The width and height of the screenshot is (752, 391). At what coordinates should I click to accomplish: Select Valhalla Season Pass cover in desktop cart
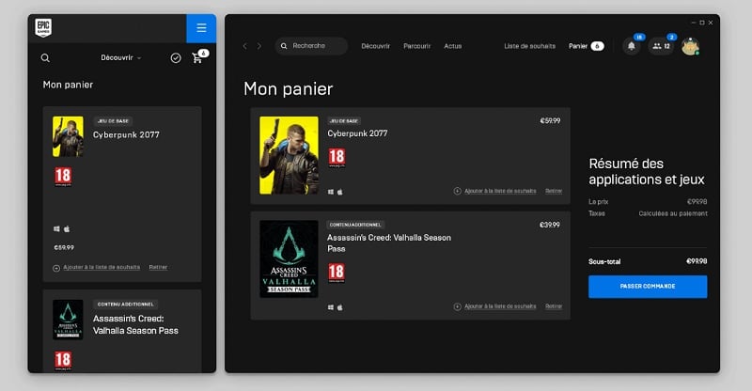[x=289, y=259]
